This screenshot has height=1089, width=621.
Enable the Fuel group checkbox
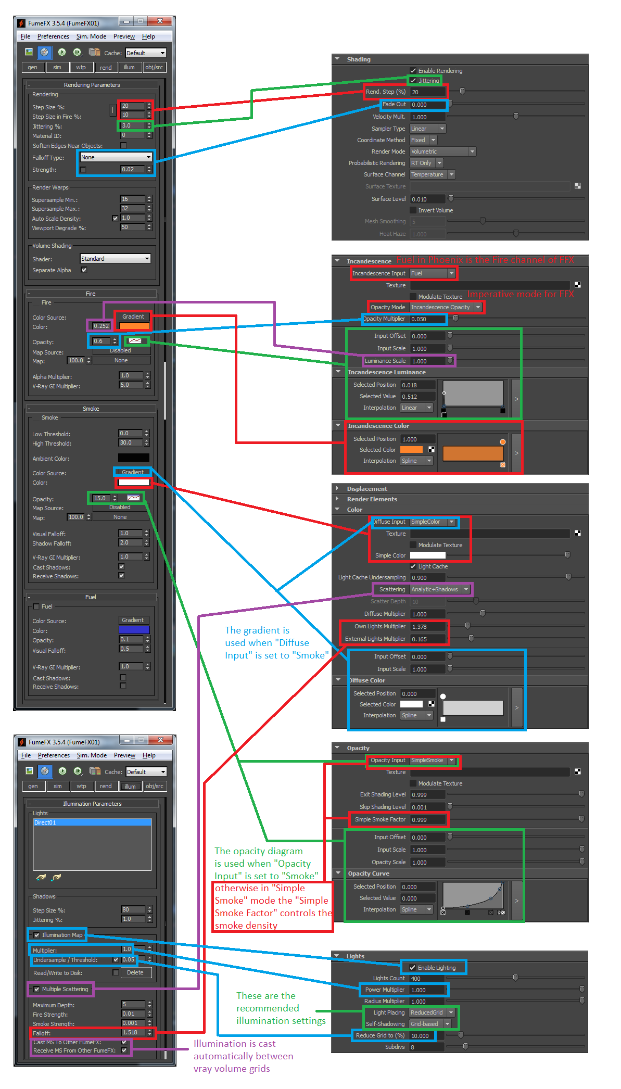pos(36,606)
